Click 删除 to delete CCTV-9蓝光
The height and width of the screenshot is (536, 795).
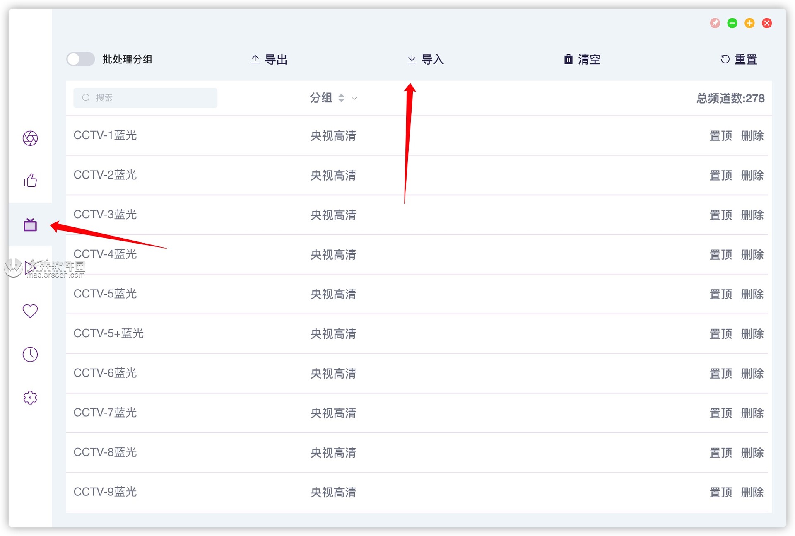tap(752, 492)
